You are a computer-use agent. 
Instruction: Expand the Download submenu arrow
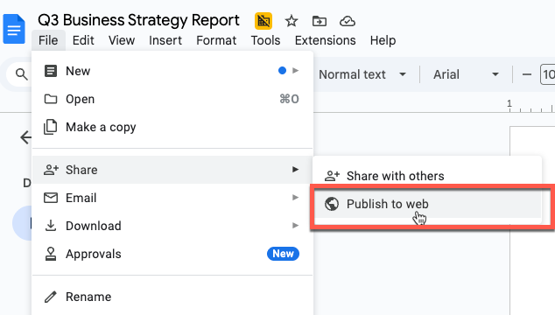coord(295,225)
